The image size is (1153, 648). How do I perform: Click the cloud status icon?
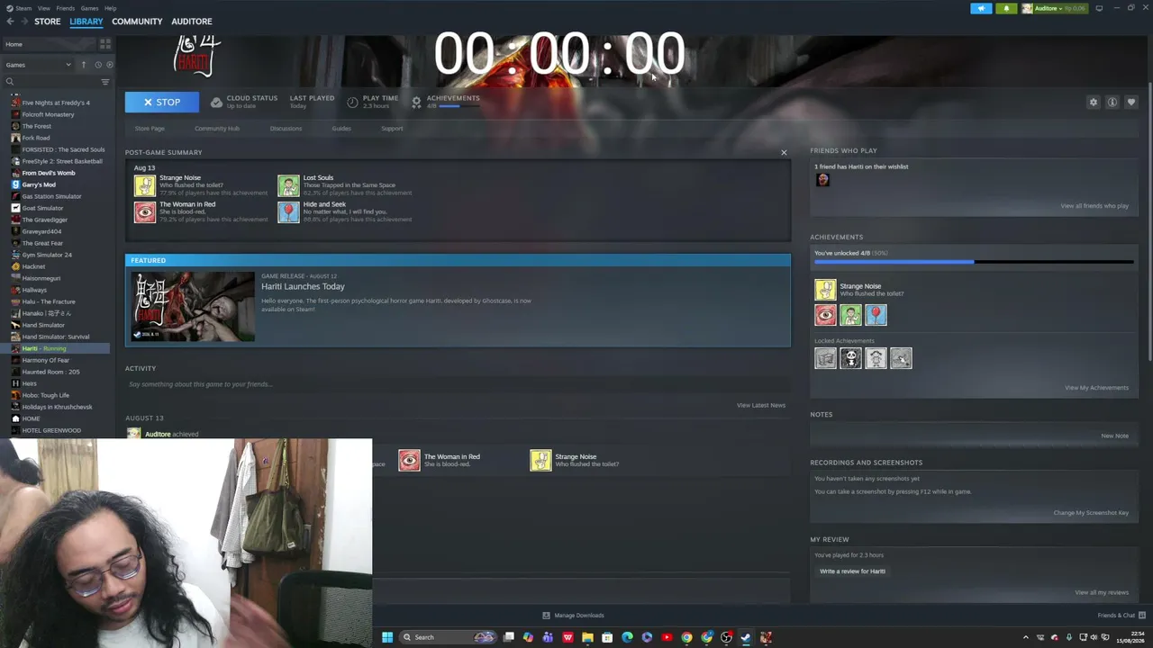(216, 103)
